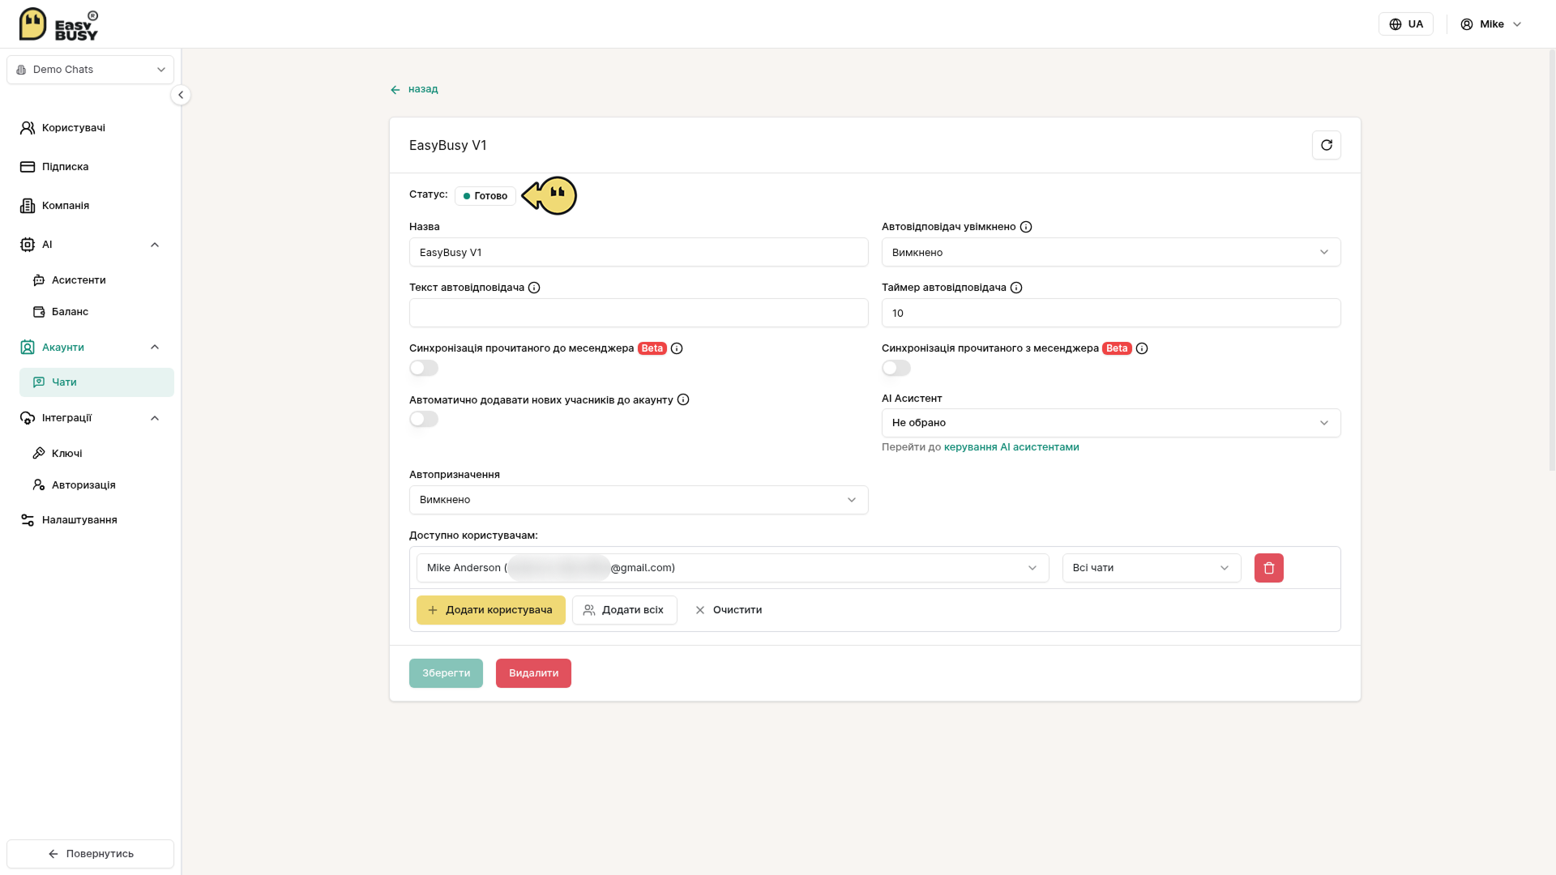Click Додати всіх button
The width and height of the screenshot is (1556, 875).
(x=624, y=610)
